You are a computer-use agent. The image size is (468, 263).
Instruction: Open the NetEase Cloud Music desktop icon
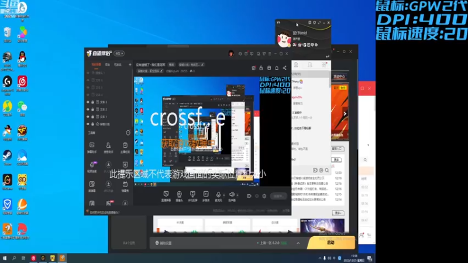click(x=22, y=84)
